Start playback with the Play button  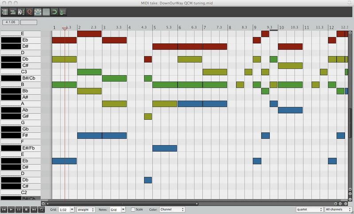click(11, 210)
